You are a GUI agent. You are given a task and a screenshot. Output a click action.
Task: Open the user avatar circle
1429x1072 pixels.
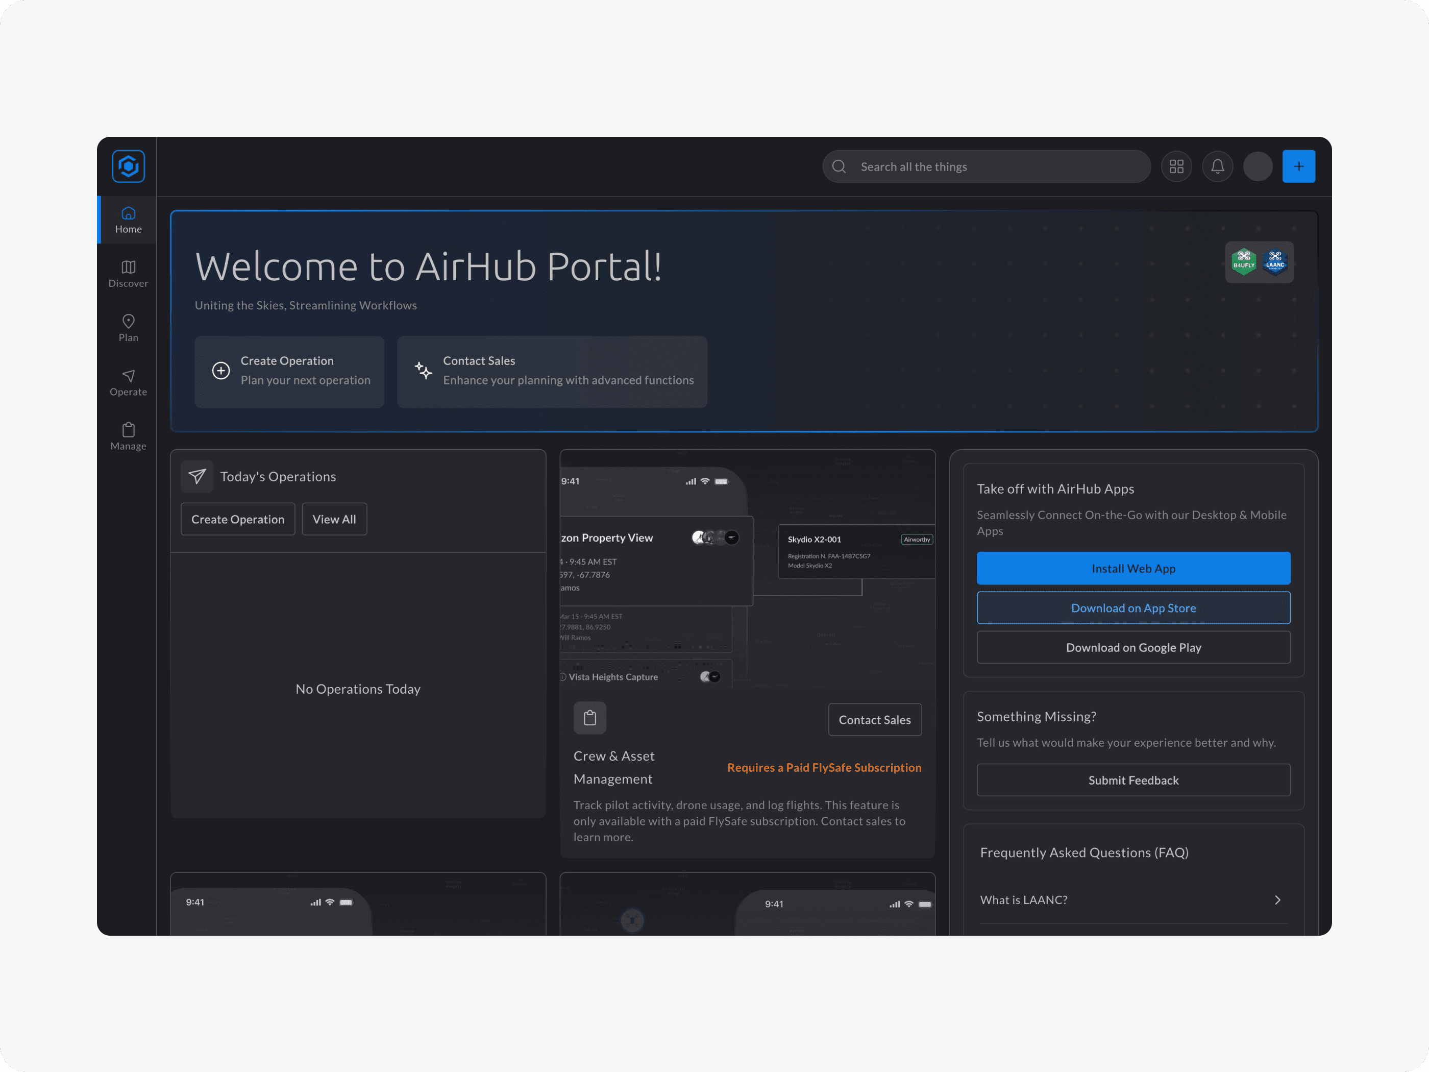point(1258,166)
